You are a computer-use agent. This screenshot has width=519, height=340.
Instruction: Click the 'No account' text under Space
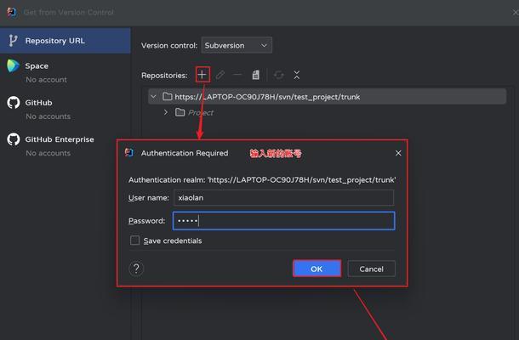click(46, 80)
